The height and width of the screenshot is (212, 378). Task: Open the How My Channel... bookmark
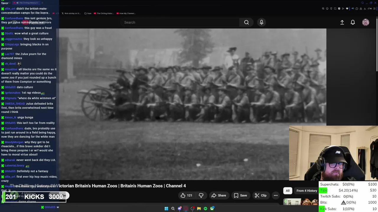tap(126, 13)
